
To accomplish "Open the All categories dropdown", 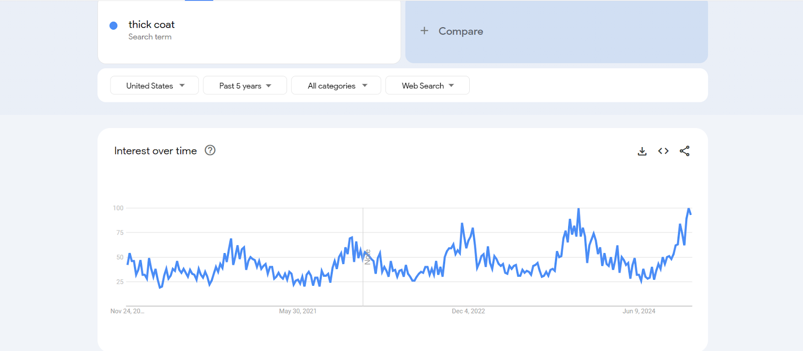I will (336, 85).
